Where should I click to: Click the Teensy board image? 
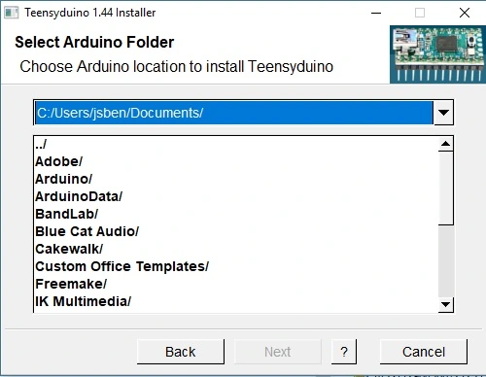pos(437,54)
